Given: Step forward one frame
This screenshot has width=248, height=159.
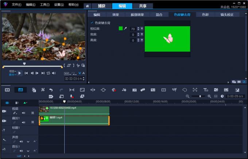Looking at the screenshot, I should point(37,73).
